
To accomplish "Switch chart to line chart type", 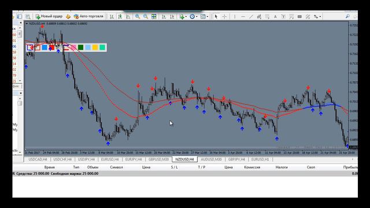I will [128, 17].
